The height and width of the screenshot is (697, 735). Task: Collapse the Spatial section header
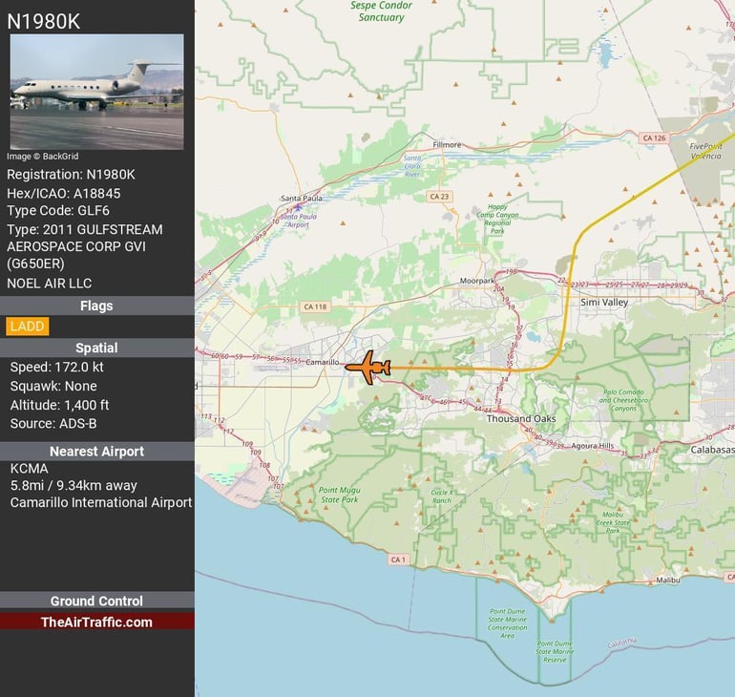click(x=96, y=348)
